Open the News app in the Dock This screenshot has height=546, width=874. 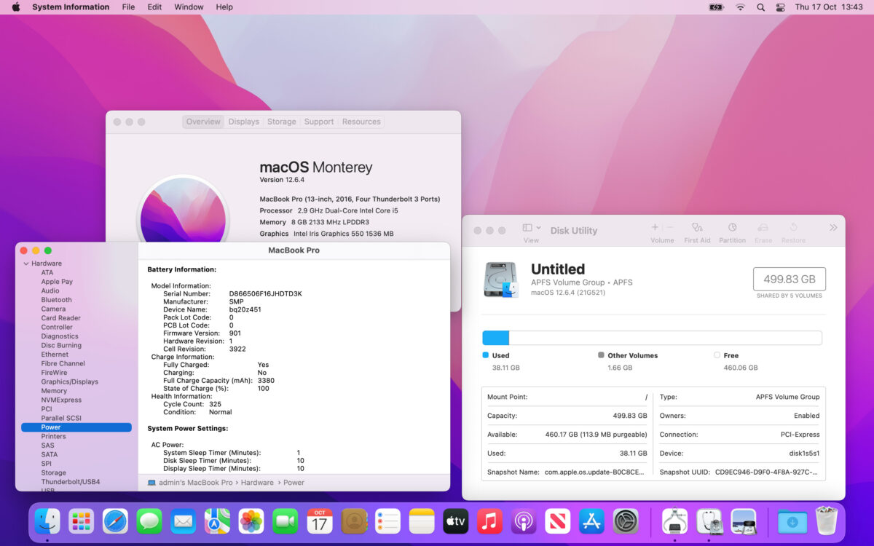[558, 521]
